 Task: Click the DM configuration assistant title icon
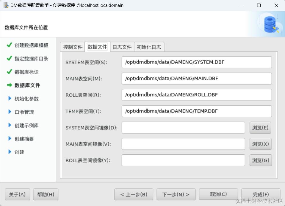[x=6, y=5]
